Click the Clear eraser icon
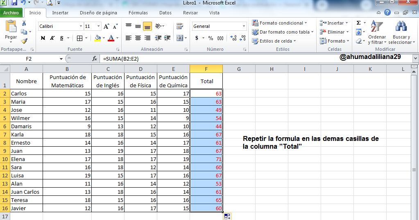This screenshot has width=419, height=220. point(359,41)
